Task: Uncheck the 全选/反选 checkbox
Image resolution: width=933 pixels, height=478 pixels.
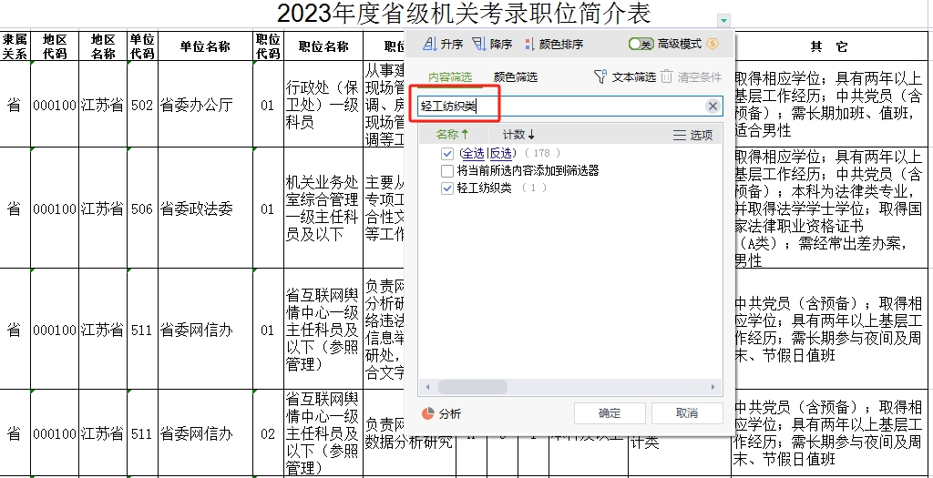Action: coord(446,154)
